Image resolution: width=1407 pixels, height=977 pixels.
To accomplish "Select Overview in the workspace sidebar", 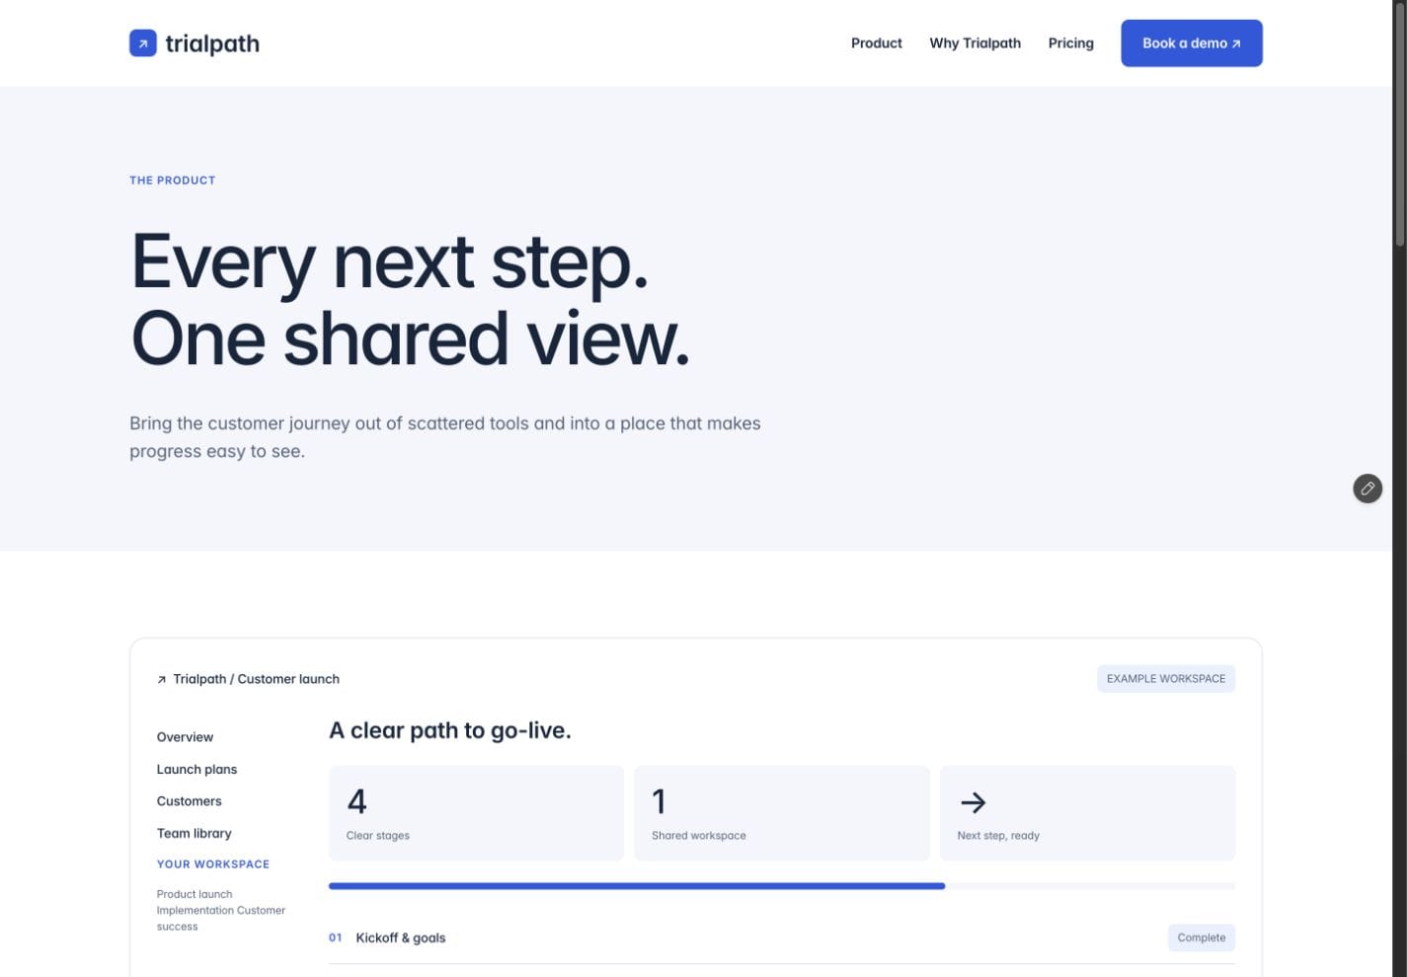I will coord(185,737).
